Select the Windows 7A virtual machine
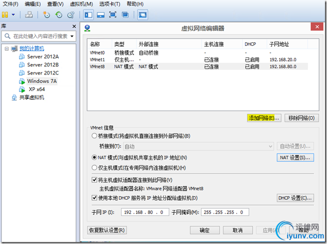Image resolution: width=327 pixels, height=244 pixels. 42,81
